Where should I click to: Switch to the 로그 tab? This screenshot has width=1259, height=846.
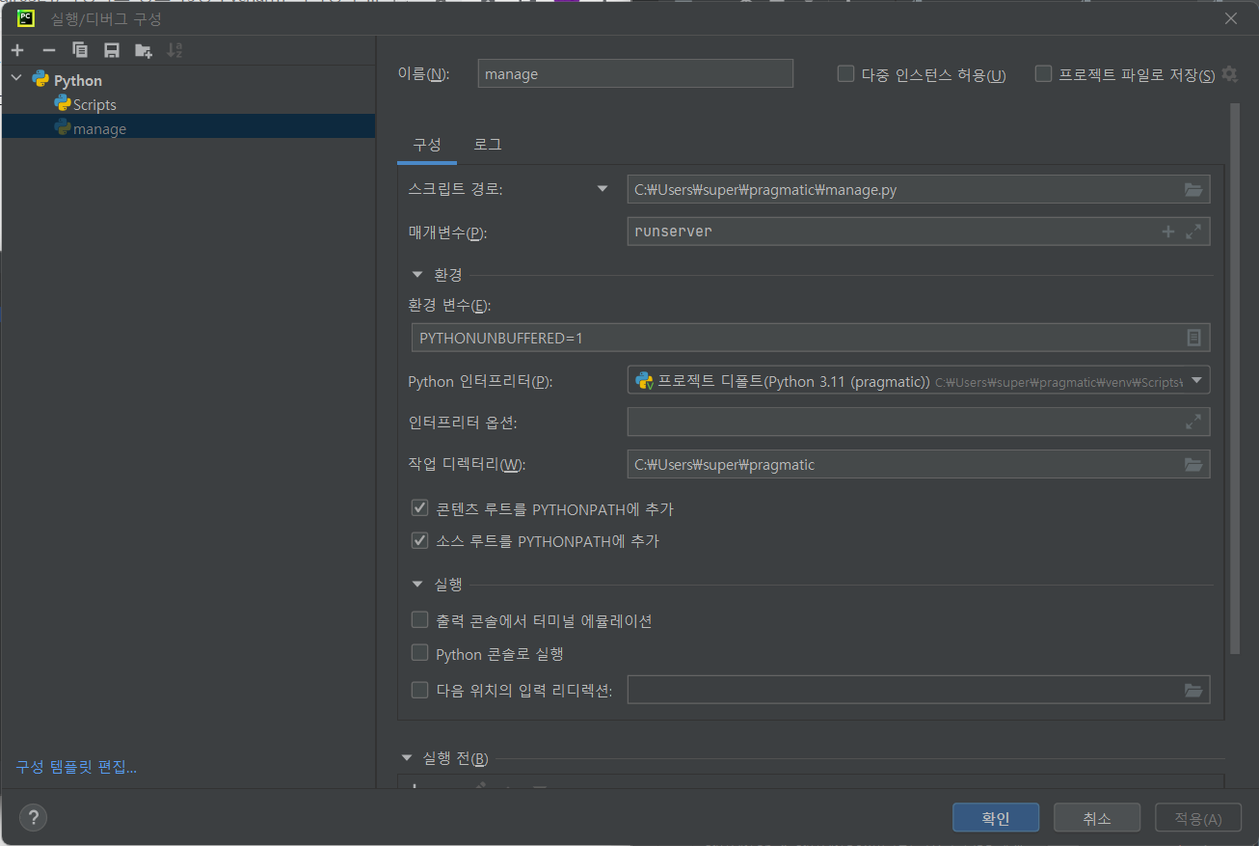pyautogui.click(x=487, y=145)
